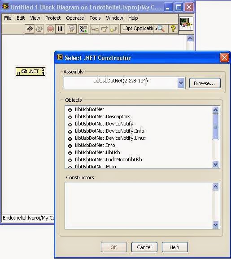
Task: Click the Endothelial.lvproj status bar label
Action: coord(28,218)
